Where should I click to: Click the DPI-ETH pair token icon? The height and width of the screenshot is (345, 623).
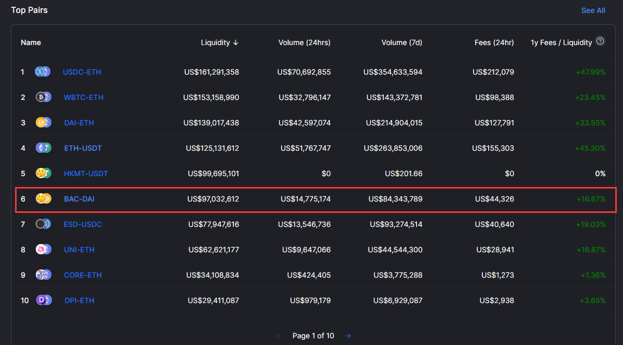click(x=43, y=300)
